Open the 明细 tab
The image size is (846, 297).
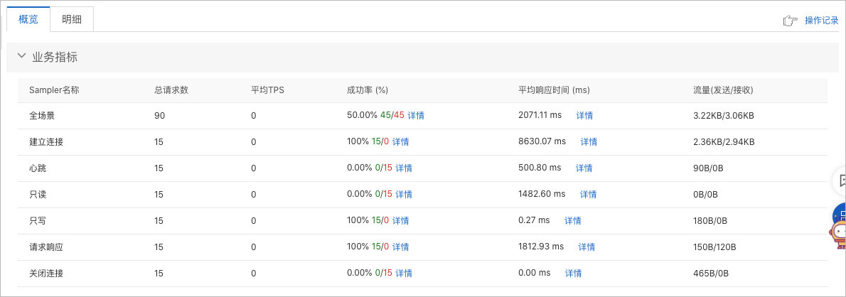72,19
